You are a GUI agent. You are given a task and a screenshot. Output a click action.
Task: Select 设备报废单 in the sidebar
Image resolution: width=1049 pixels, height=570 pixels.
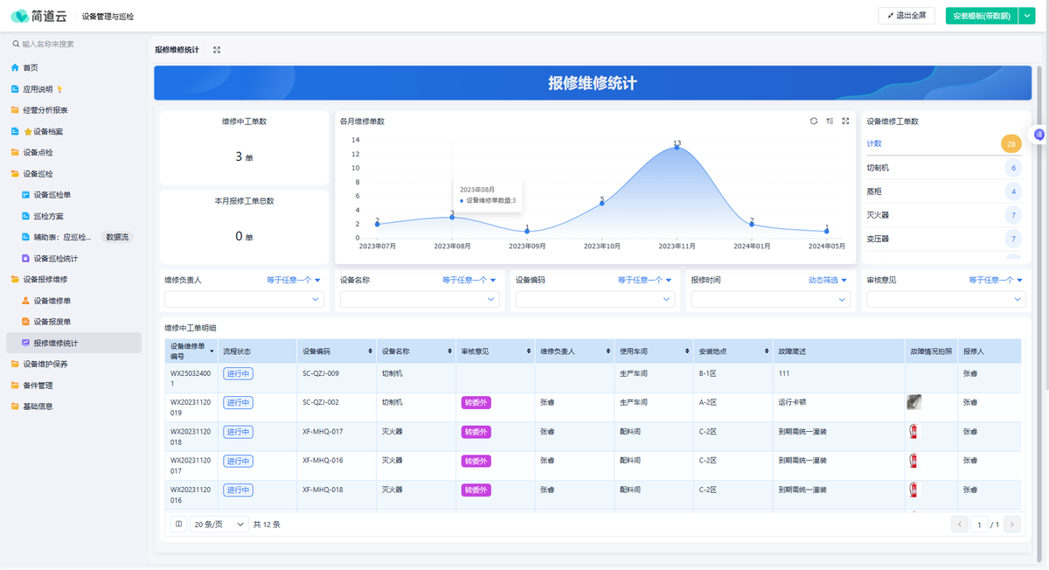point(52,322)
